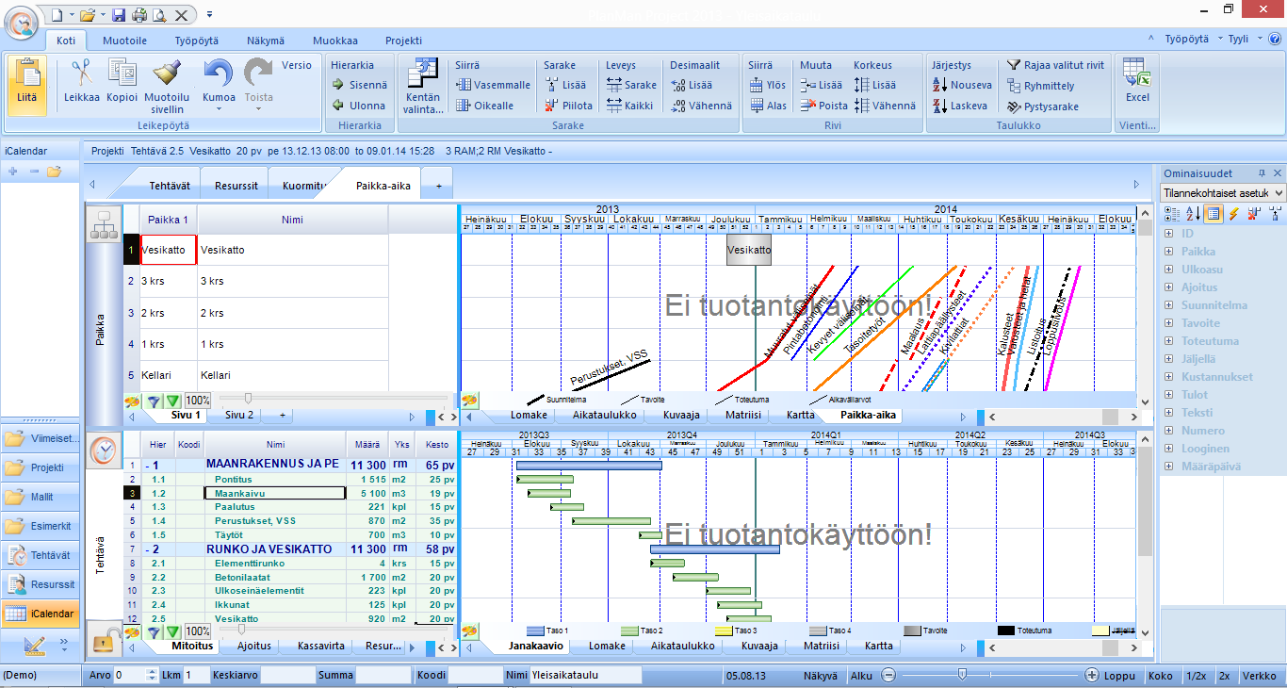Click Ryhmittely grouping tool

click(1041, 86)
